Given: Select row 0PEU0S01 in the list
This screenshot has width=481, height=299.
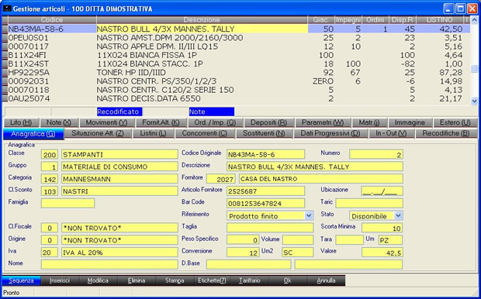Looking at the screenshot, I should (x=236, y=38).
